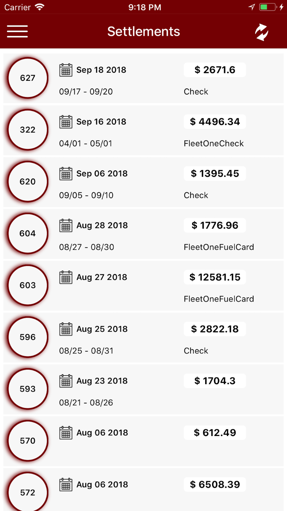Tap calendar icon beside Aug 25 2018
The height and width of the screenshot is (511, 287).
point(66,329)
